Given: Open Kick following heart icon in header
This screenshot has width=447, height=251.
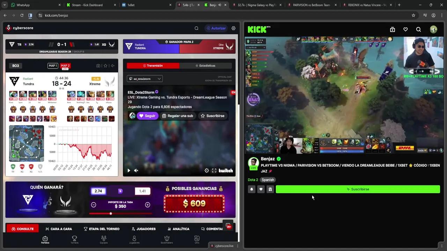Looking at the screenshot, I should point(405,30).
